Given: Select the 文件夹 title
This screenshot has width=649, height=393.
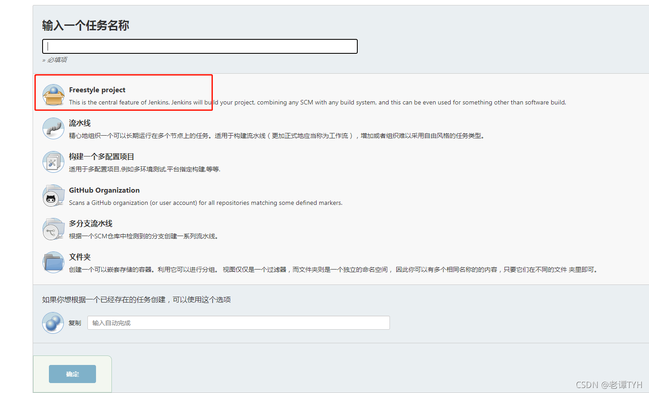Looking at the screenshot, I should [x=80, y=257].
